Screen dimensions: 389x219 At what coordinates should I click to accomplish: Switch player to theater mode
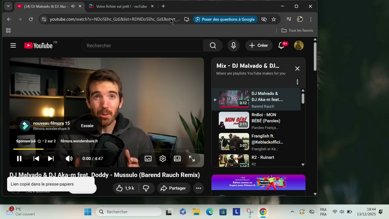177,158
